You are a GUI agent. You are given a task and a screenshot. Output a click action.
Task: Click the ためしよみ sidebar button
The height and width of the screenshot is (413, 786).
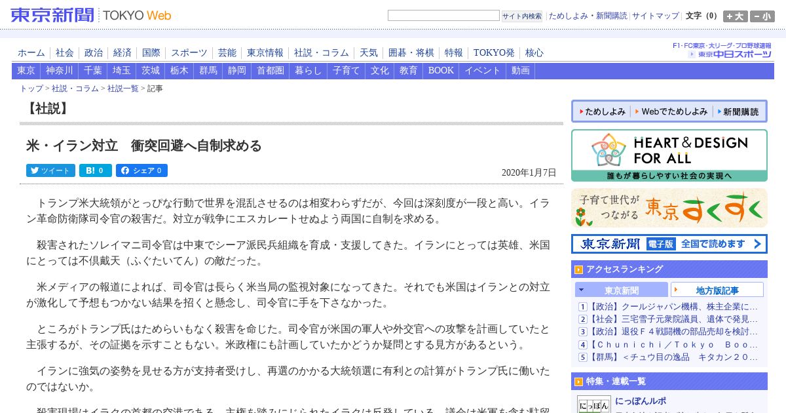click(602, 111)
